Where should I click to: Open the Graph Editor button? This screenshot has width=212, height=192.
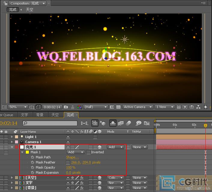coord(147,123)
